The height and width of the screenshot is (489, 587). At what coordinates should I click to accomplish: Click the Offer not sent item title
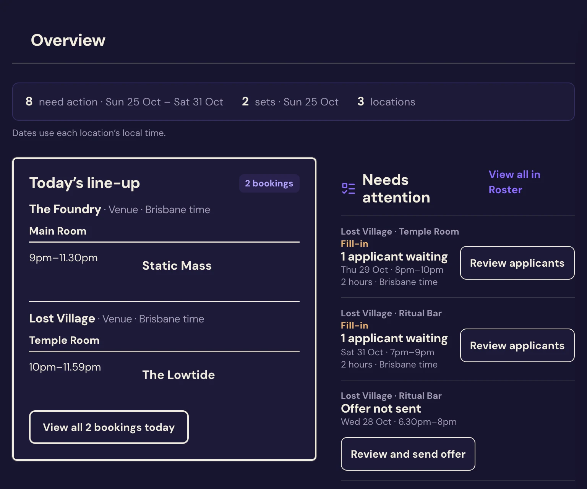click(381, 408)
